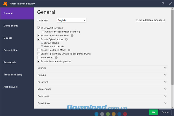Uncheck Enable Avast email signature

pyautogui.click(x=39, y=61)
